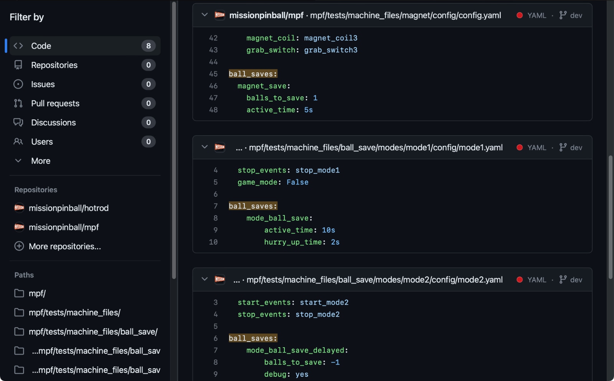Click missionpinball avatar on mode1.yaml result

coord(220,147)
